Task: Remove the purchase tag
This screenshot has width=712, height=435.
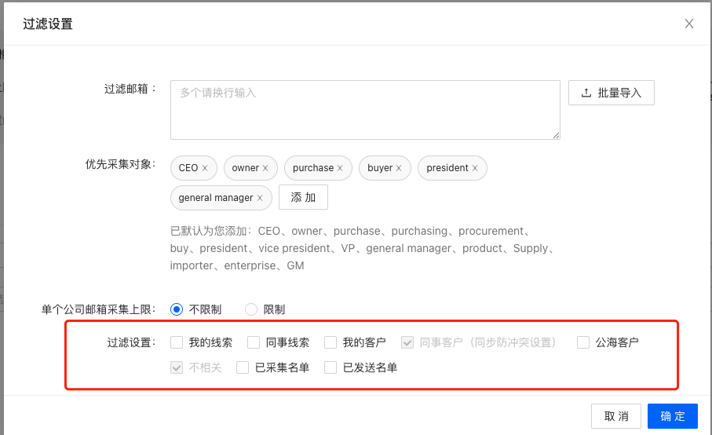Action: point(340,168)
